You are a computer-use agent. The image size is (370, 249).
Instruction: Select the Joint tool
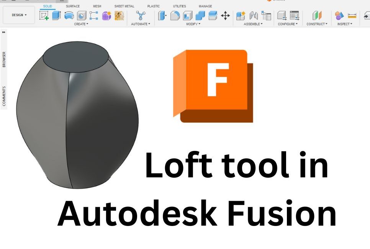coord(254,16)
